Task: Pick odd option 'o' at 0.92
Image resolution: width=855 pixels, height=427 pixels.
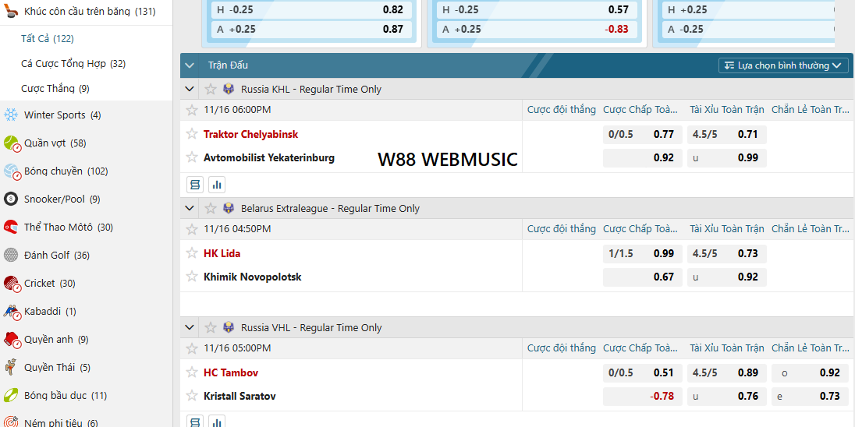Action: (x=810, y=373)
